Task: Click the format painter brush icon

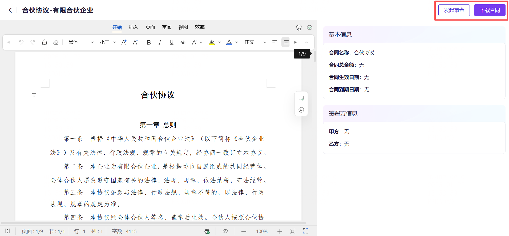Action: pyautogui.click(x=44, y=42)
